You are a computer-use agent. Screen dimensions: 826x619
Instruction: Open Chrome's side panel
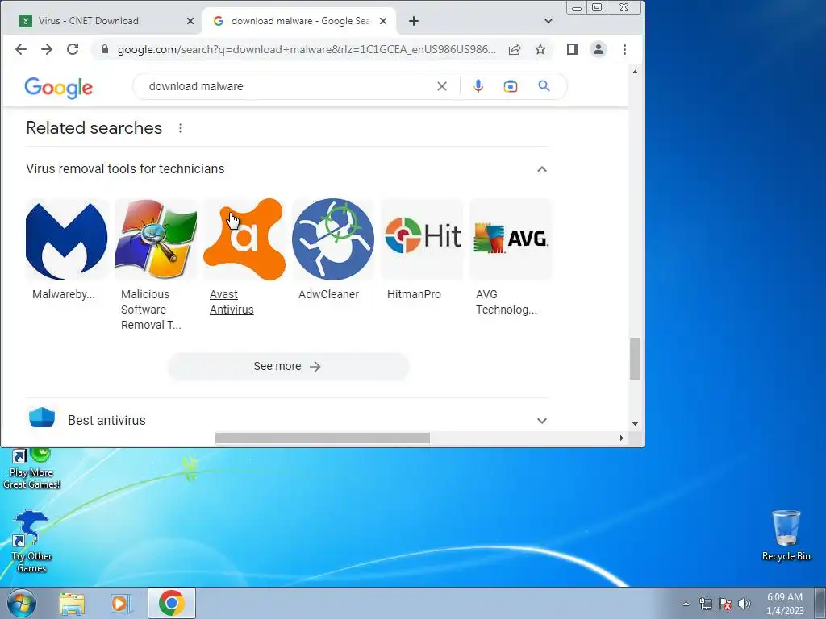click(573, 49)
